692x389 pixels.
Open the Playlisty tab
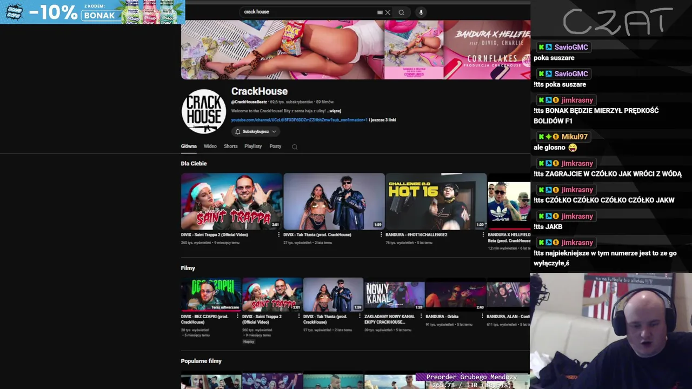[253, 146]
